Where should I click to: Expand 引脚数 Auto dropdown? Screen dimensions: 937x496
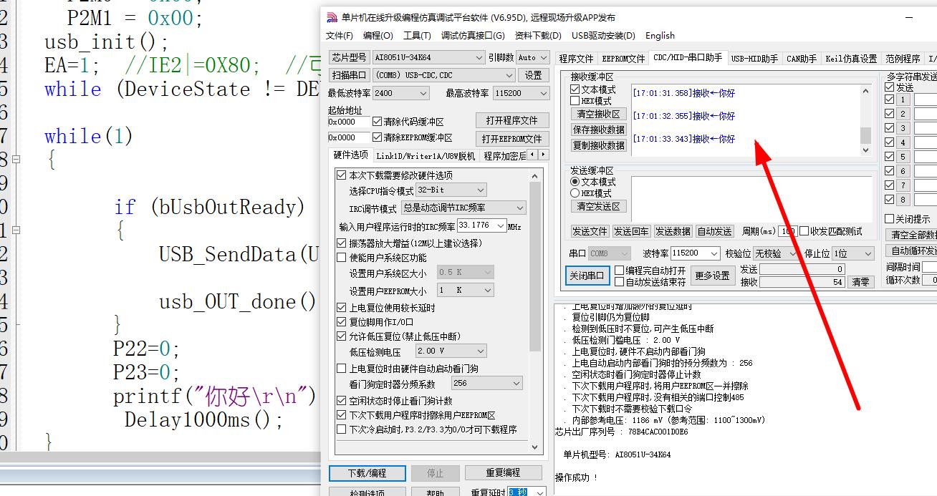[544, 57]
